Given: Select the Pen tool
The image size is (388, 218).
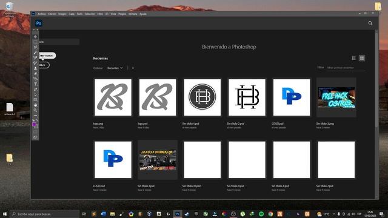Looking at the screenshot, I should tap(35, 79).
